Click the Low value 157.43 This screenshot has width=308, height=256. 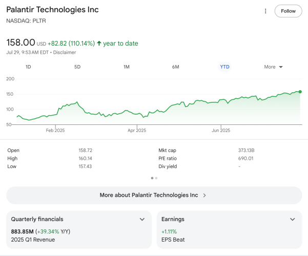85,166
